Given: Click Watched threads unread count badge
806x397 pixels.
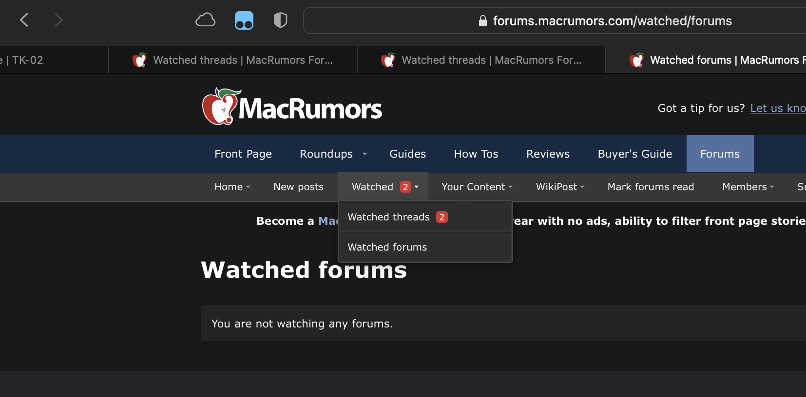Looking at the screenshot, I should (442, 217).
